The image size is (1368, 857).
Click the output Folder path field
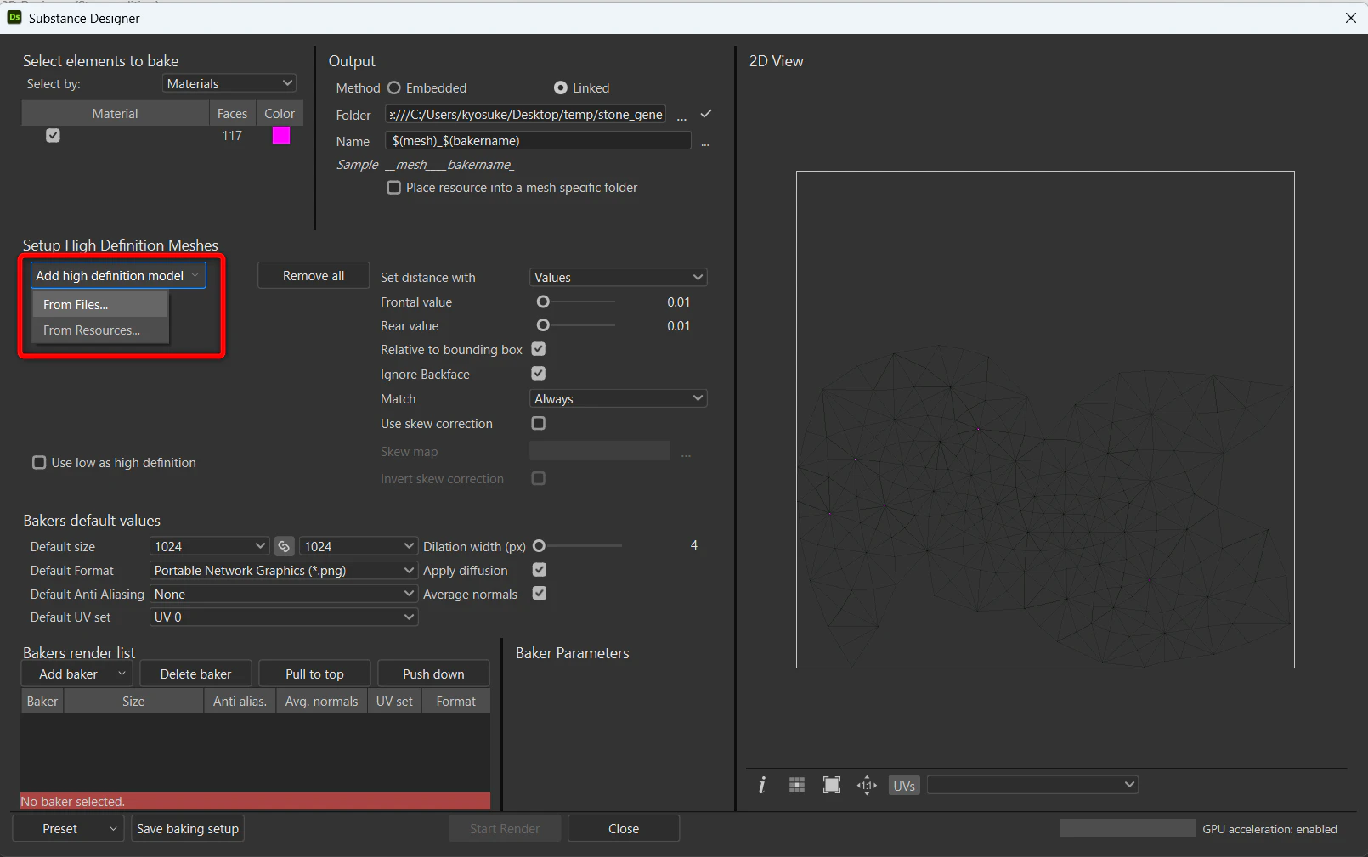click(x=525, y=115)
